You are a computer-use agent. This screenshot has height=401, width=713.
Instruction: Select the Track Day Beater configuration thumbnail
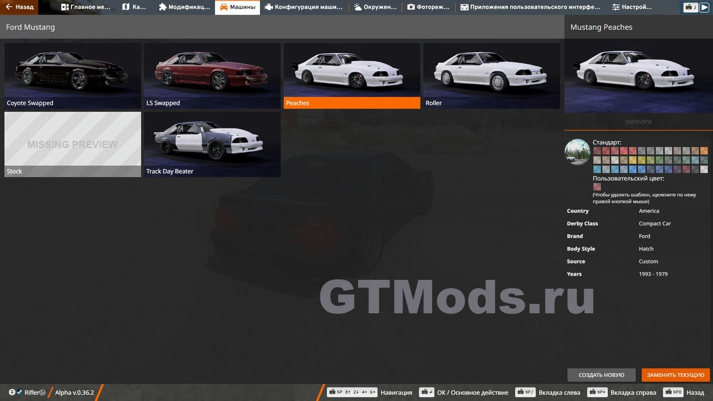click(212, 144)
